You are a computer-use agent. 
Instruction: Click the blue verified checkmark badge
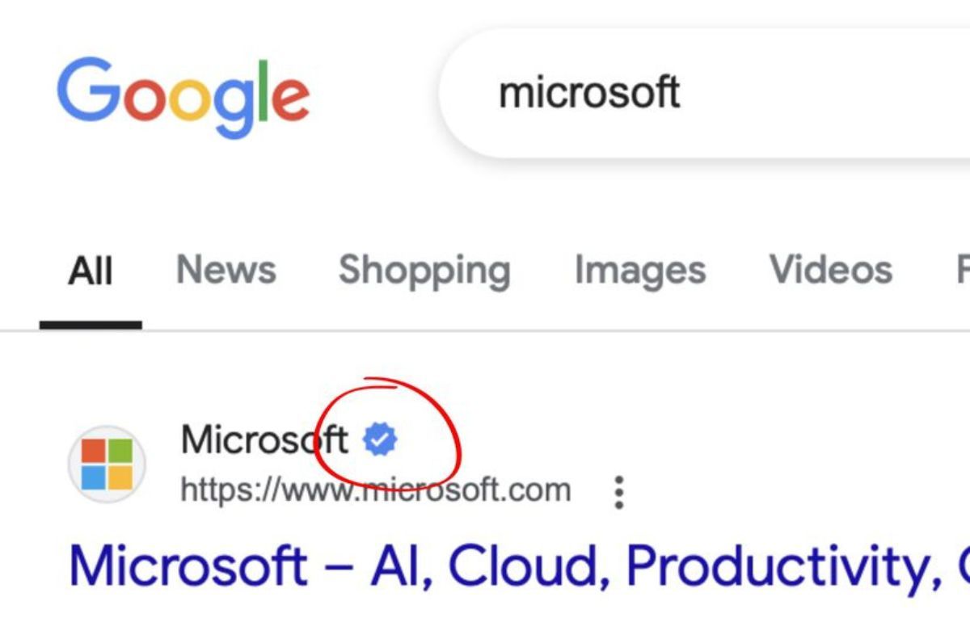380,440
